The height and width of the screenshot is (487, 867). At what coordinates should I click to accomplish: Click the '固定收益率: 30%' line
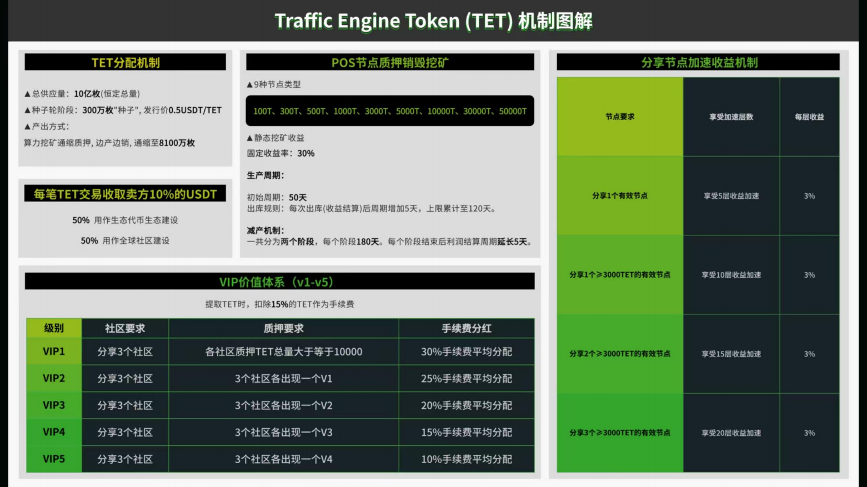[x=280, y=153]
